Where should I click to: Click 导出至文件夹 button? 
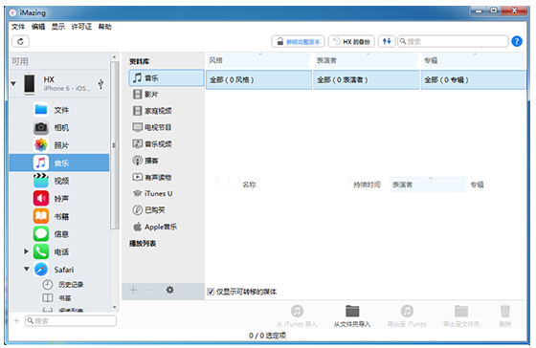tap(461, 315)
